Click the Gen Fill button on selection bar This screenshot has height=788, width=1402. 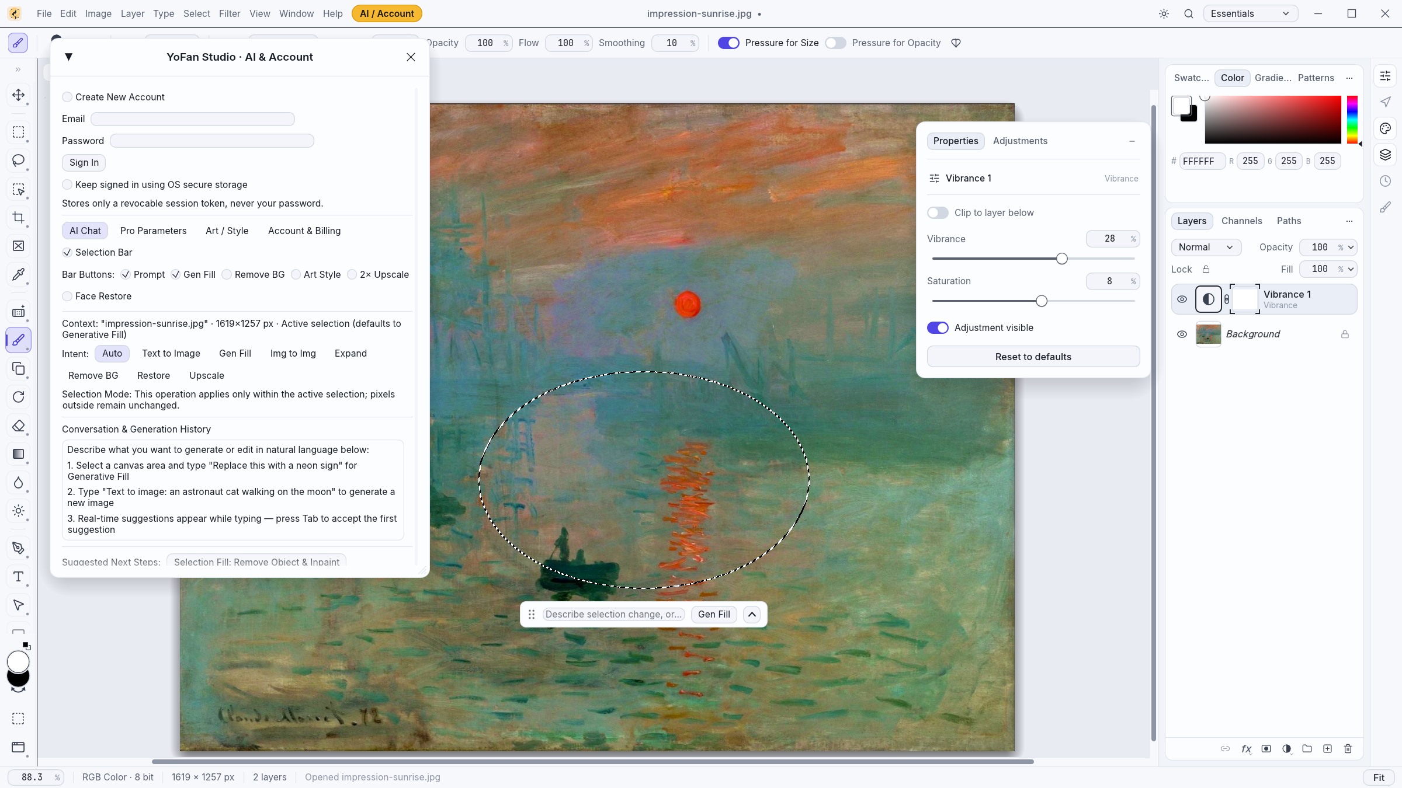pyautogui.click(x=714, y=614)
